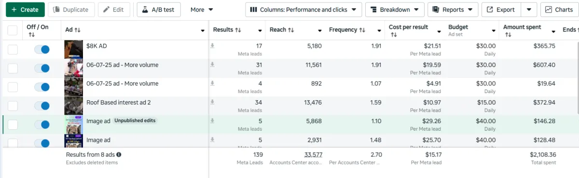Click download arrow icon in $8K AD row

212,46
